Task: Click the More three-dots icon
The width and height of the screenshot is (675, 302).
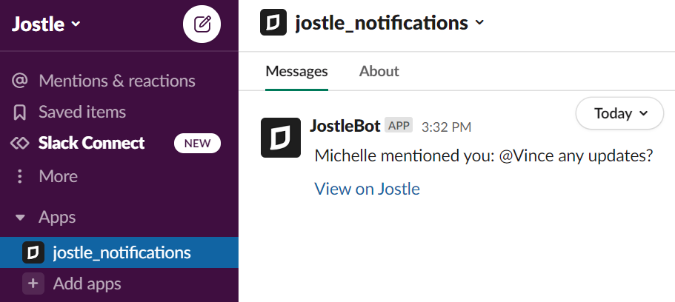Action: (19, 176)
